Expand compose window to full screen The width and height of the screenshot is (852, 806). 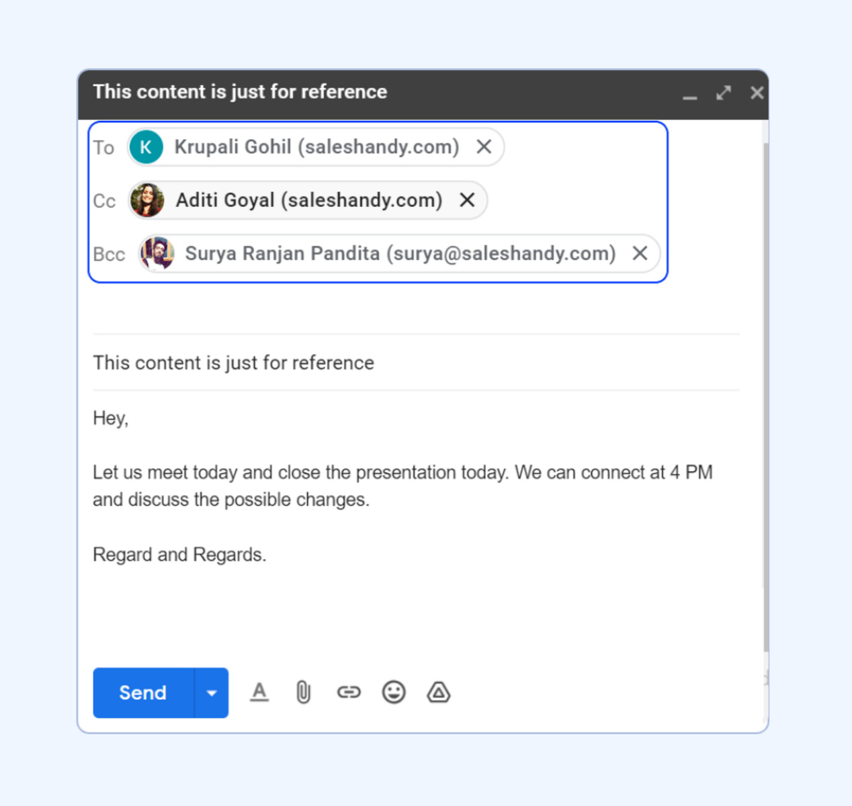point(724,93)
